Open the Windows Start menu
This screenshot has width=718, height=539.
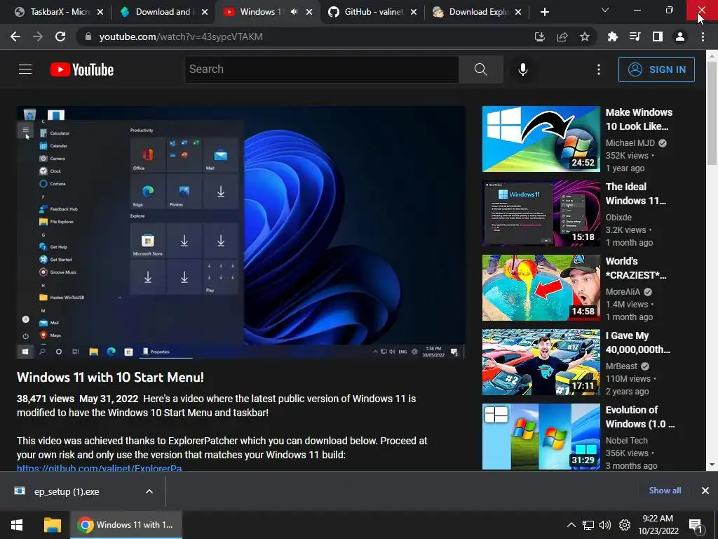pyautogui.click(x=17, y=525)
